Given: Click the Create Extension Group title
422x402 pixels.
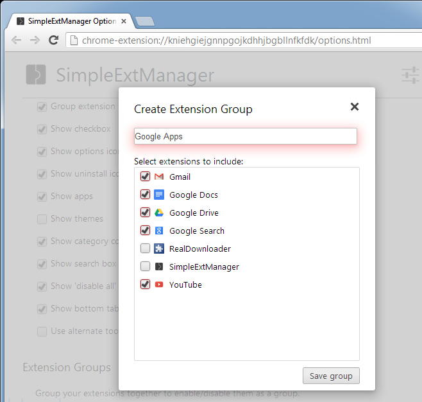Looking at the screenshot, I should click(x=193, y=109).
